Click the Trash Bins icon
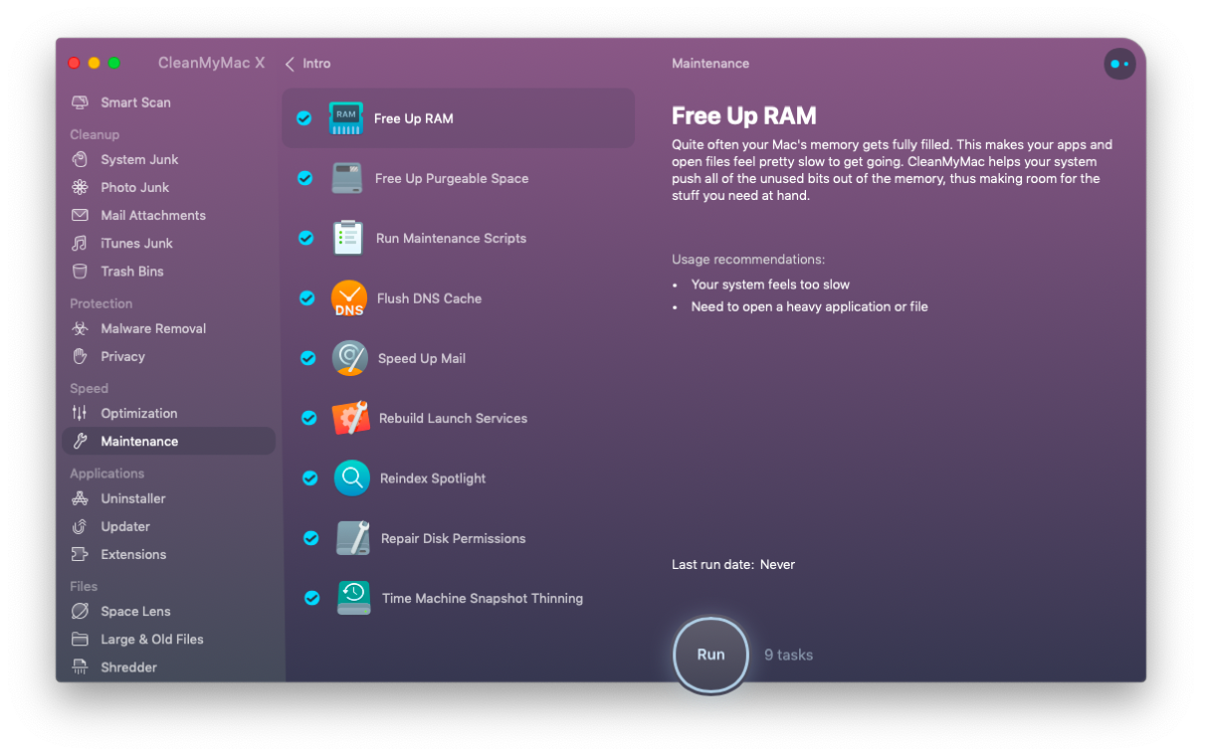Viewport: 1210px width, 756px height. 81,271
